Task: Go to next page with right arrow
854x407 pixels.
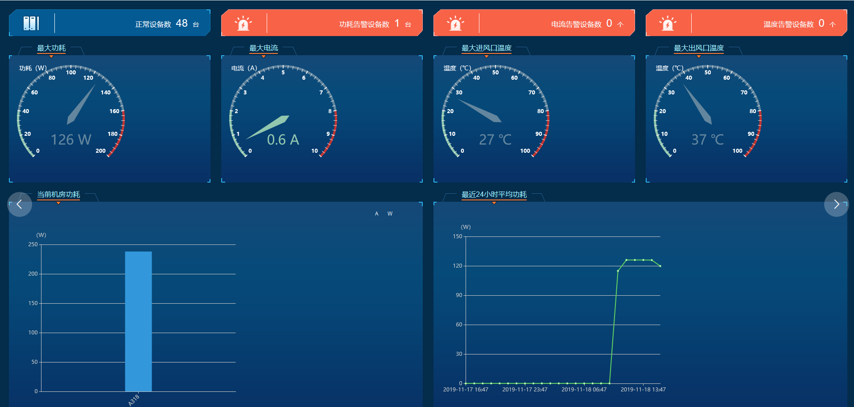Action: tap(837, 204)
